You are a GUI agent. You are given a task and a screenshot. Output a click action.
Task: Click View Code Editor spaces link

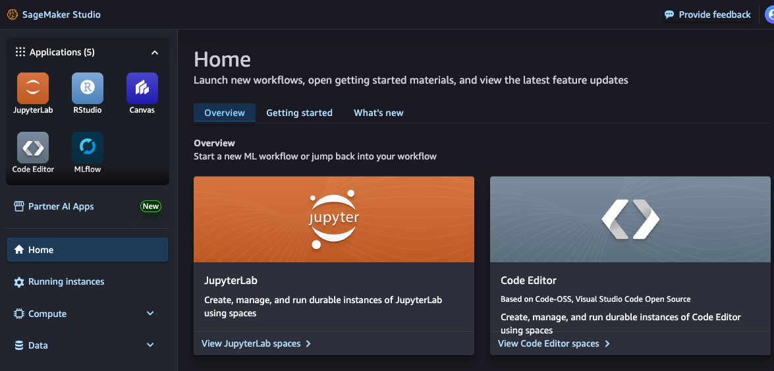click(x=554, y=343)
